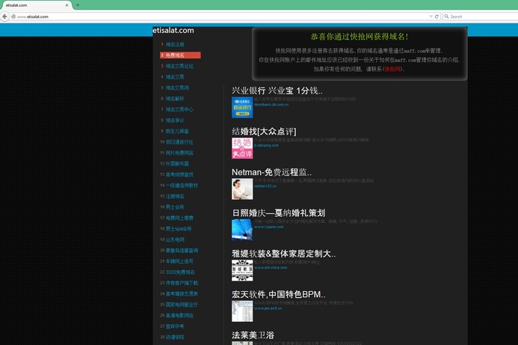Open ad title 兴业银行 兴业宝 1分钱
The height and width of the screenshot is (345, 518).
(x=277, y=91)
